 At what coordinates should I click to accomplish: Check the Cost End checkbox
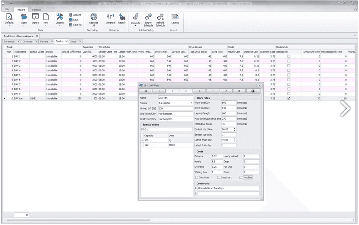[x=241, y=178]
